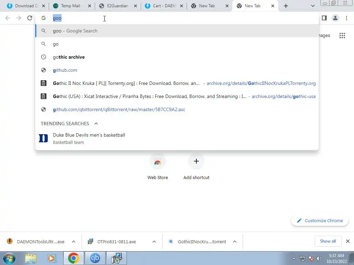Click Show all downloads

pyautogui.click(x=328, y=241)
